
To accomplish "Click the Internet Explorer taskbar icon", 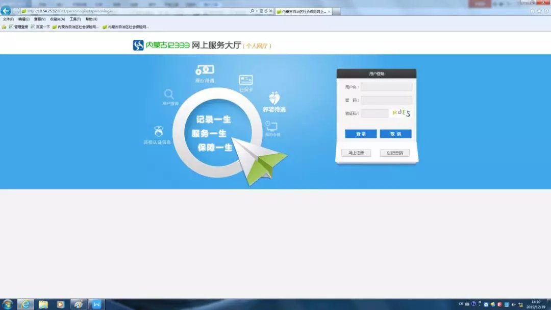I will click(26, 304).
